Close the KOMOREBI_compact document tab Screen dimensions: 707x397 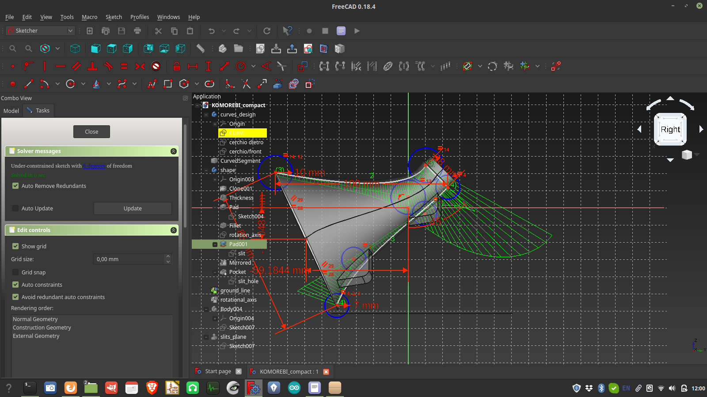pyautogui.click(x=326, y=371)
